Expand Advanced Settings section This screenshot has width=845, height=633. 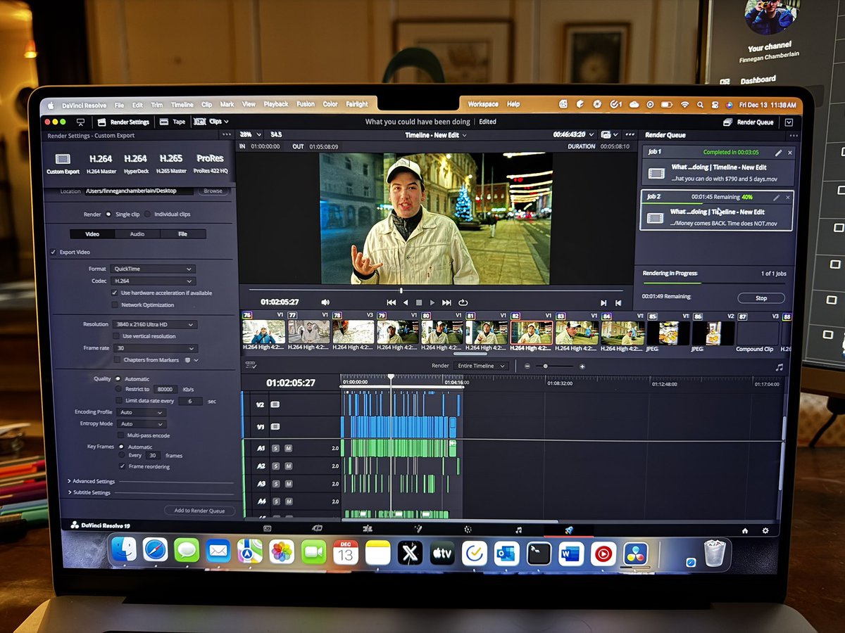92,481
